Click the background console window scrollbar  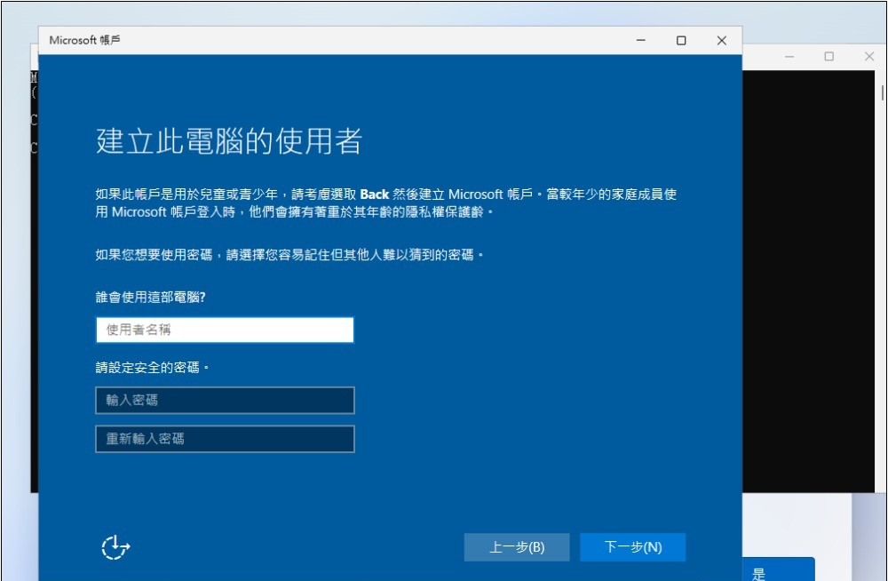883,92
